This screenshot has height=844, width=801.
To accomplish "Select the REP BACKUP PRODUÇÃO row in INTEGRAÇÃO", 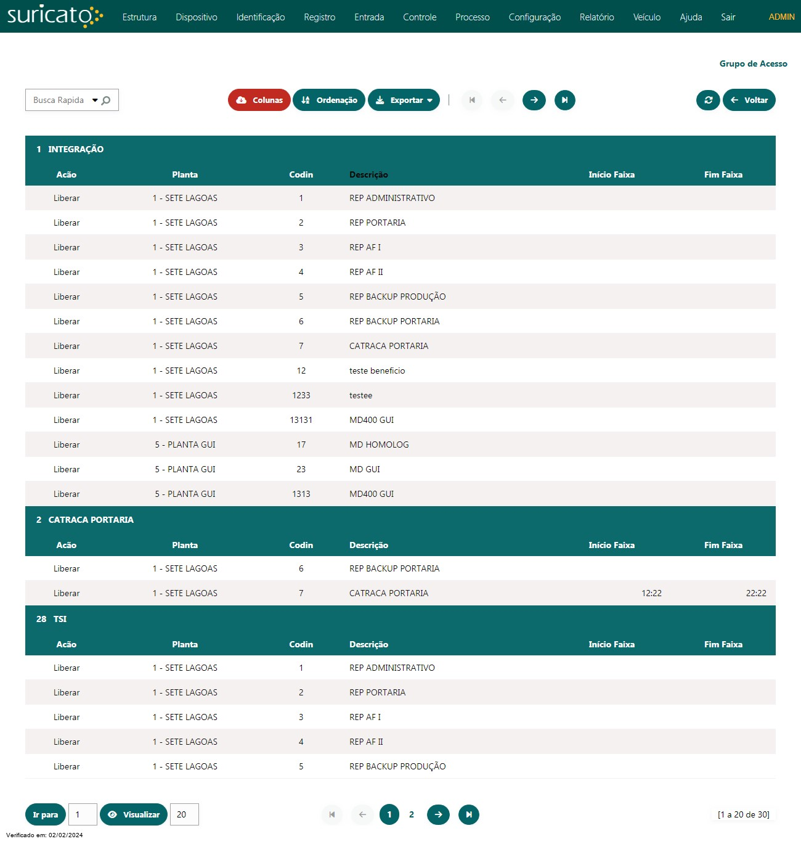I will click(x=400, y=297).
